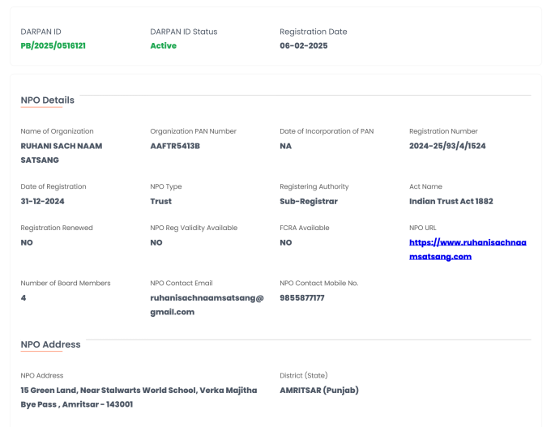
Task: Select Sub-Registrar registering authority value
Action: pos(309,201)
